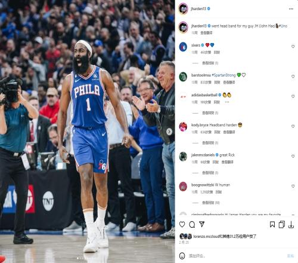Open the comment bubble icon
The image size is (298, 263).
coord(192,225)
